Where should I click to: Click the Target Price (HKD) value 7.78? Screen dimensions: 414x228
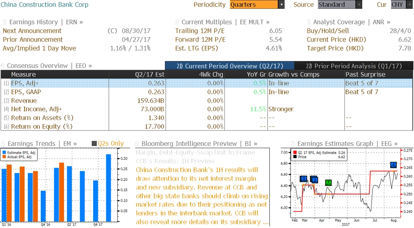[x=404, y=48]
